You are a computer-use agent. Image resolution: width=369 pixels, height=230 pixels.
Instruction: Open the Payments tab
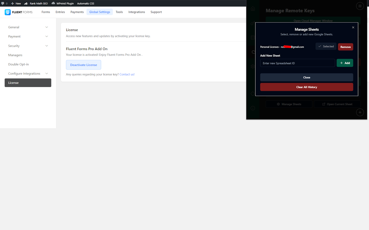[x=77, y=12]
